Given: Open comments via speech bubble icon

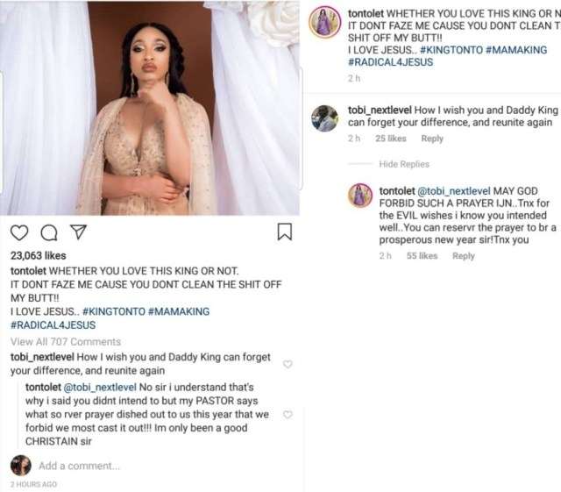Looking at the screenshot, I should pos(49,232).
